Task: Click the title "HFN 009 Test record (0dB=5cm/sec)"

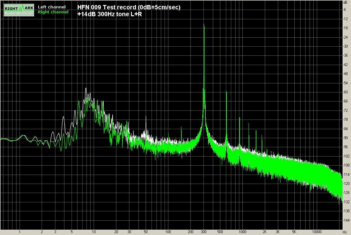Action: click(129, 7)
